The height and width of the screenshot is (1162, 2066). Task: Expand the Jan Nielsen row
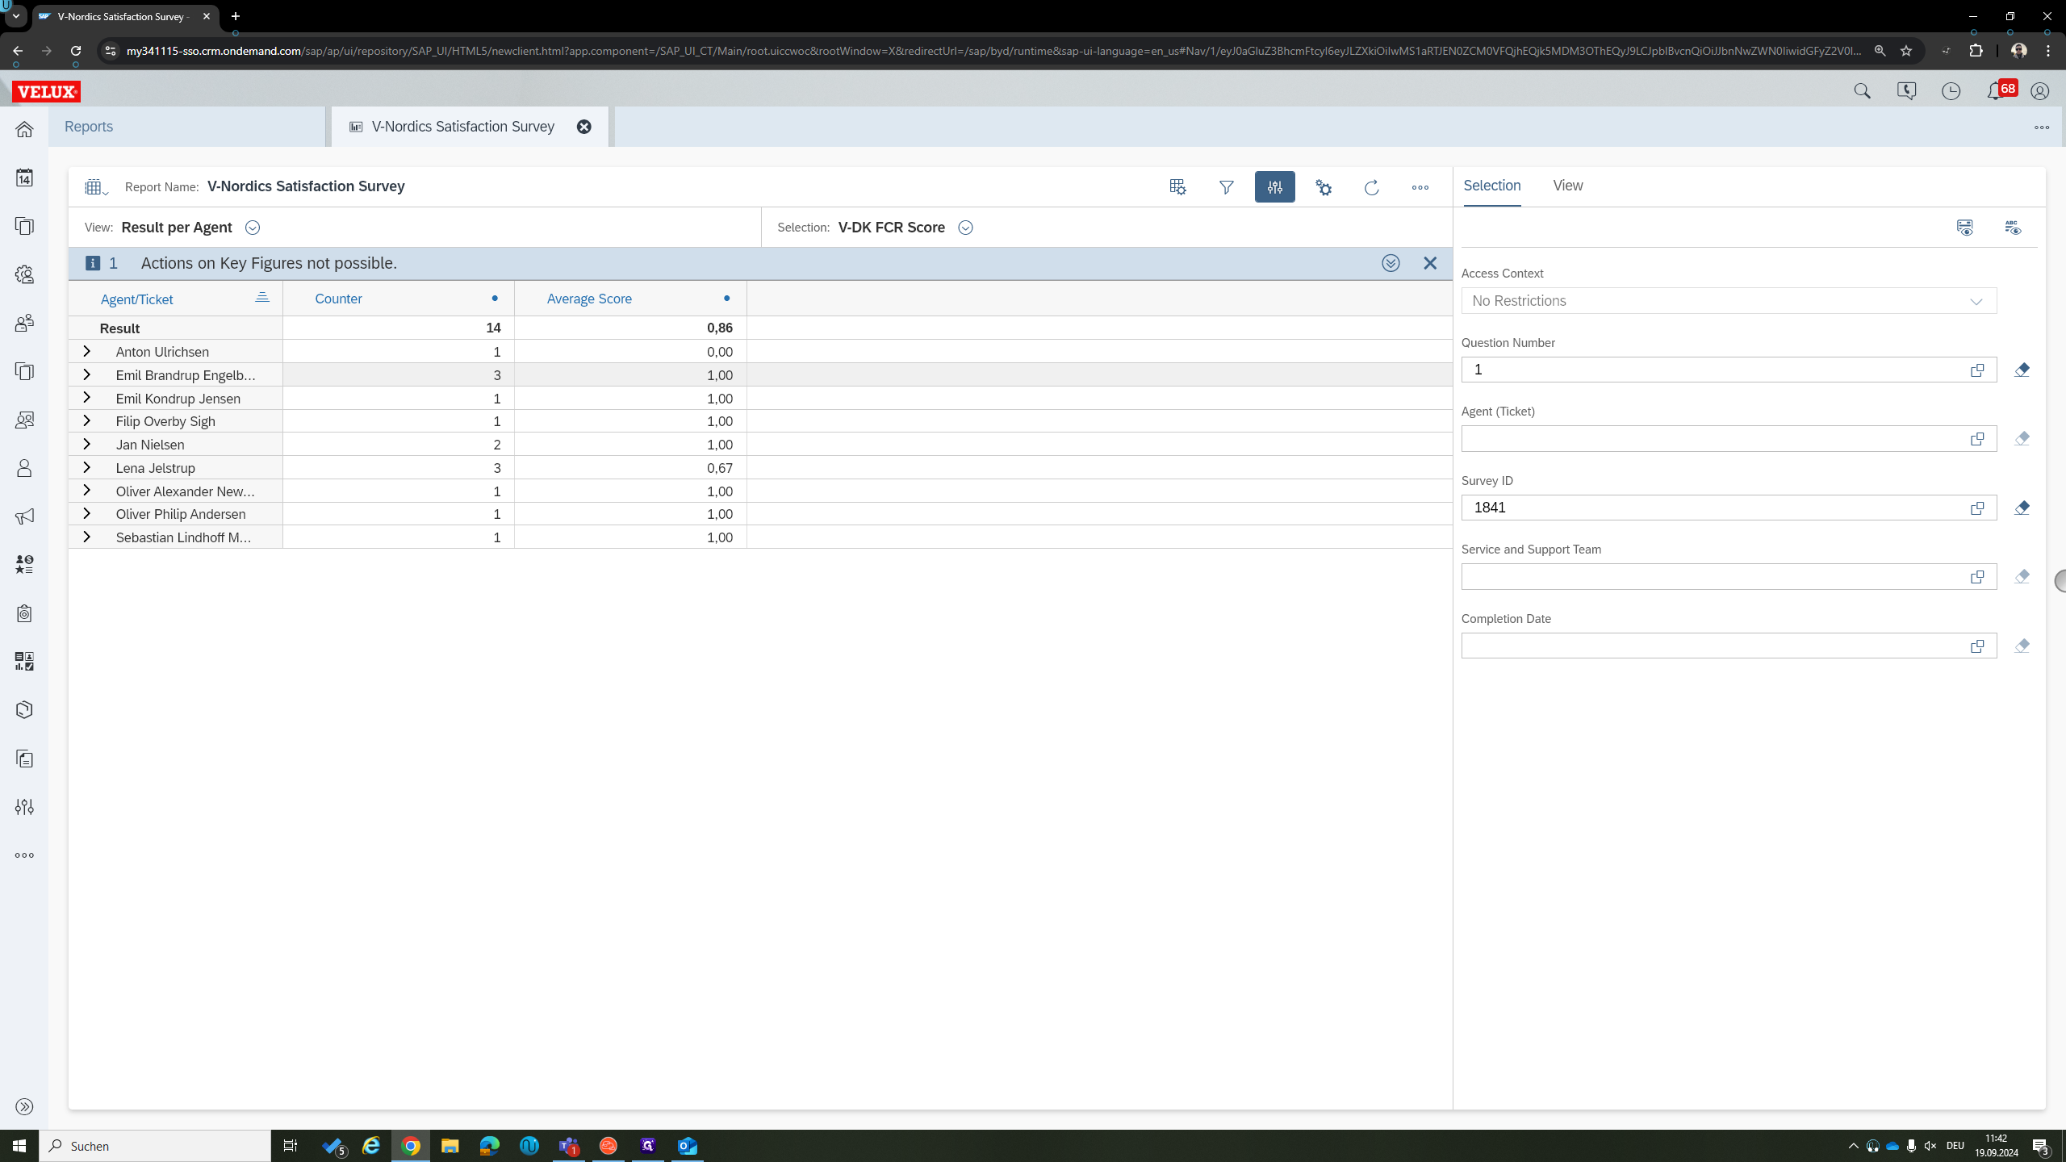point(86,445)
